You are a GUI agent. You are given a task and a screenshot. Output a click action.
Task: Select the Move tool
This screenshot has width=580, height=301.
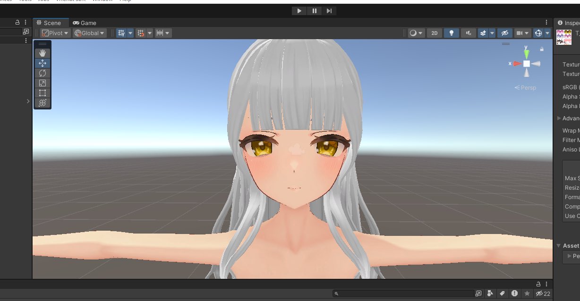[x=43, y=63]
